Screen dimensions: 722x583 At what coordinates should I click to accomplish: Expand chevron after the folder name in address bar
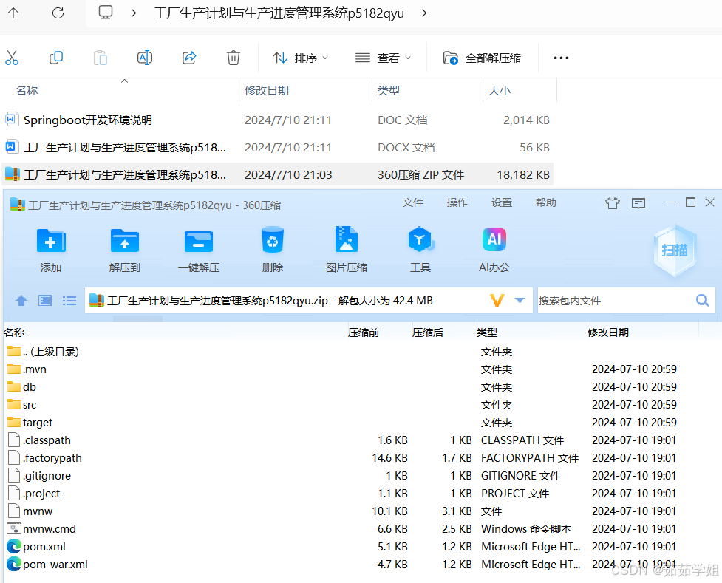(424, 13)
